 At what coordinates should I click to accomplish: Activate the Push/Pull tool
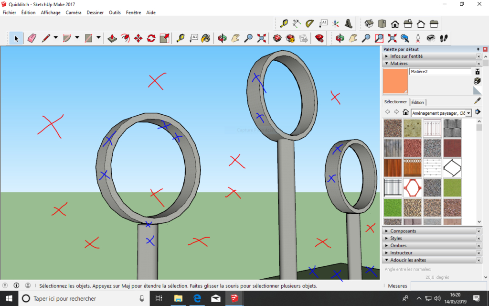click(x=112, y=38)
